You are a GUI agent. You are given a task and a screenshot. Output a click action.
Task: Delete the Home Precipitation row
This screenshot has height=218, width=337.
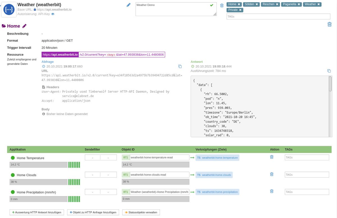tap(272, 191)
